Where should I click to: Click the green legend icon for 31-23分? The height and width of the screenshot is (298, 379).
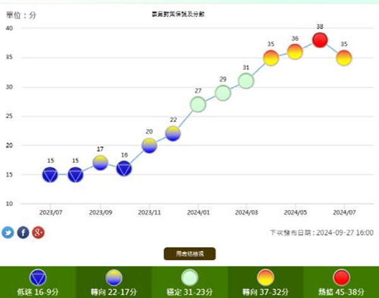point(189,277)
